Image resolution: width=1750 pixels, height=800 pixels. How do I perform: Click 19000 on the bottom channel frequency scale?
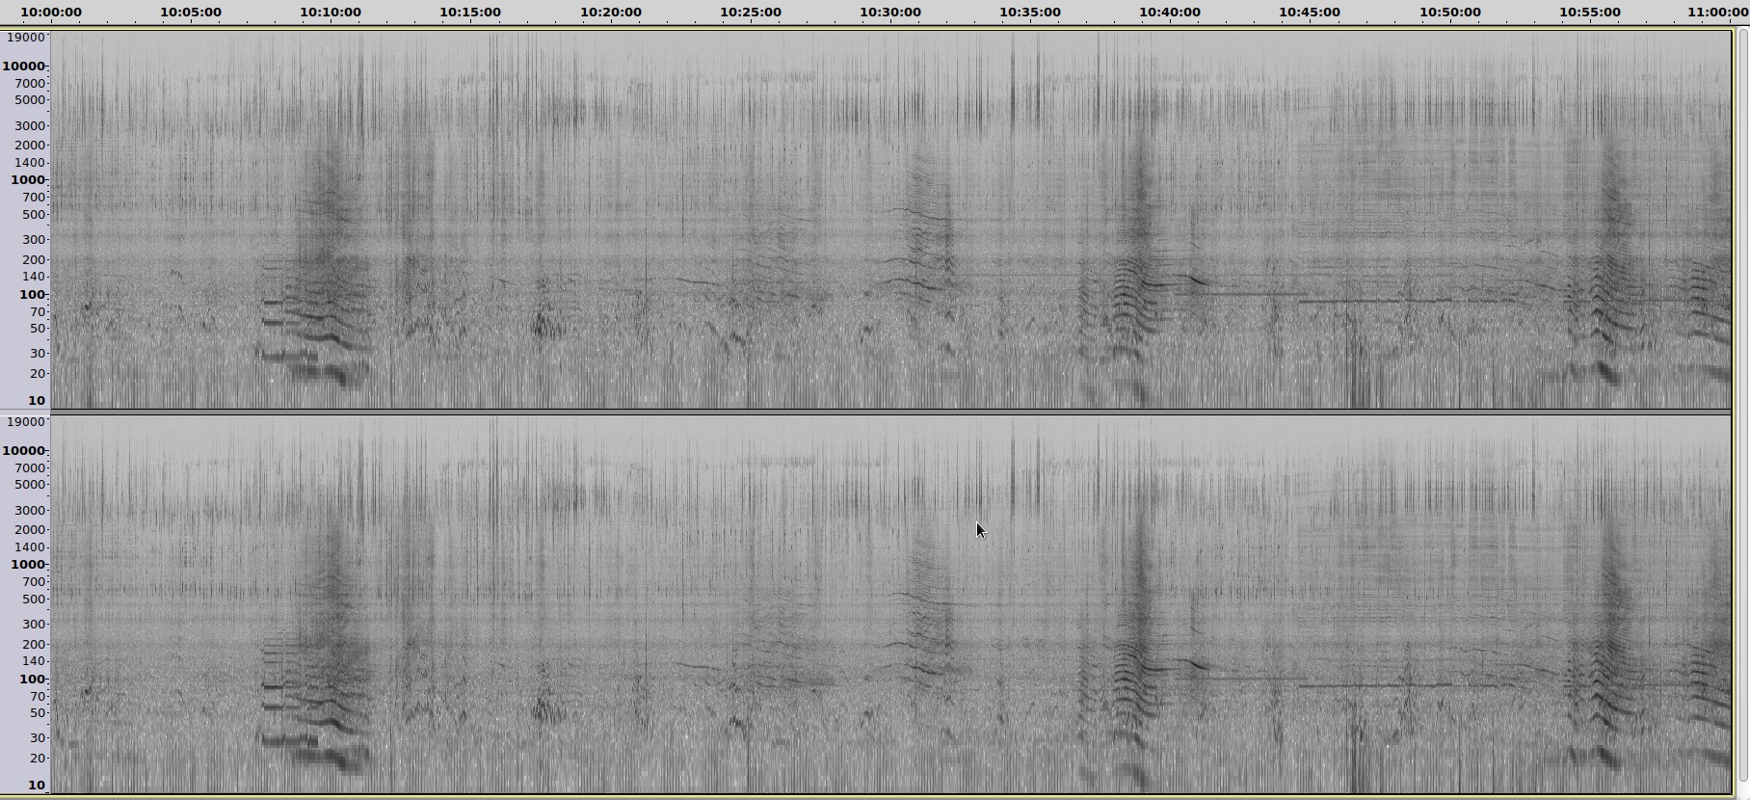26,422
